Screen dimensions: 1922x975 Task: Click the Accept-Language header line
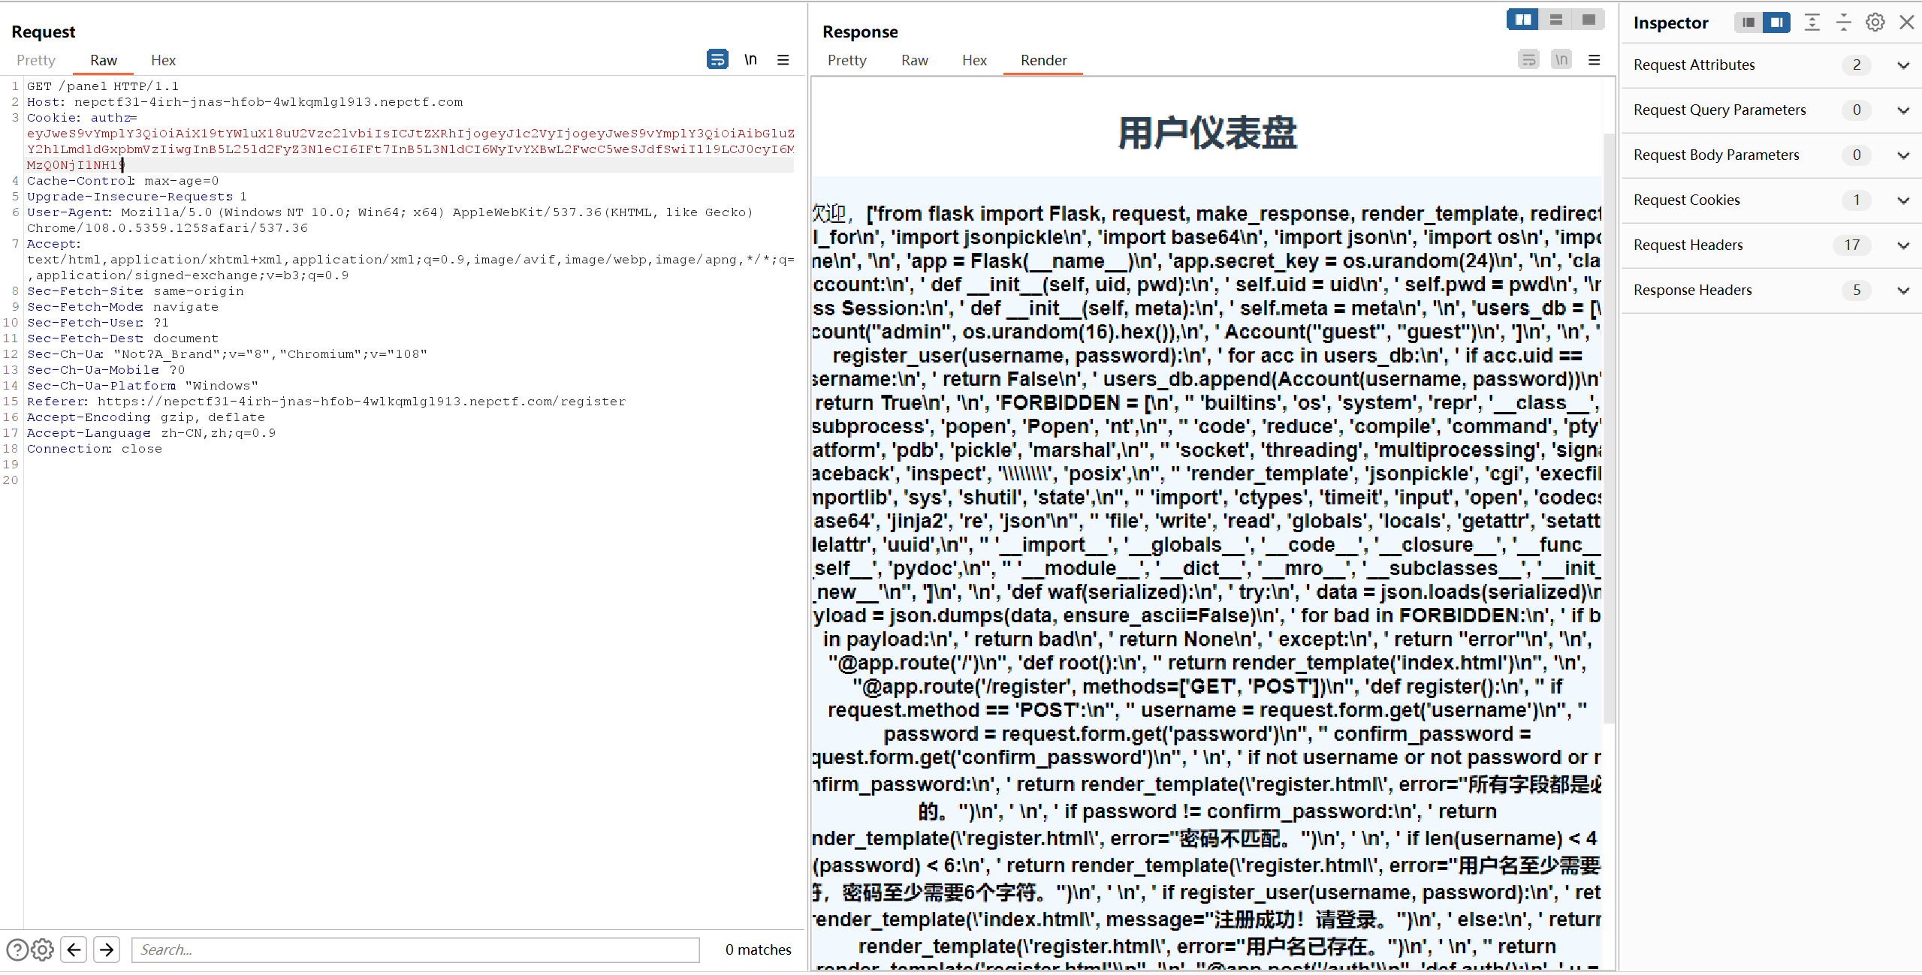[151, 433]
